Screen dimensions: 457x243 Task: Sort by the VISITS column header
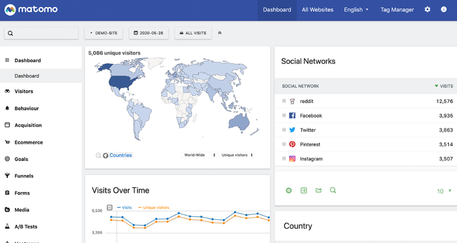444,86
